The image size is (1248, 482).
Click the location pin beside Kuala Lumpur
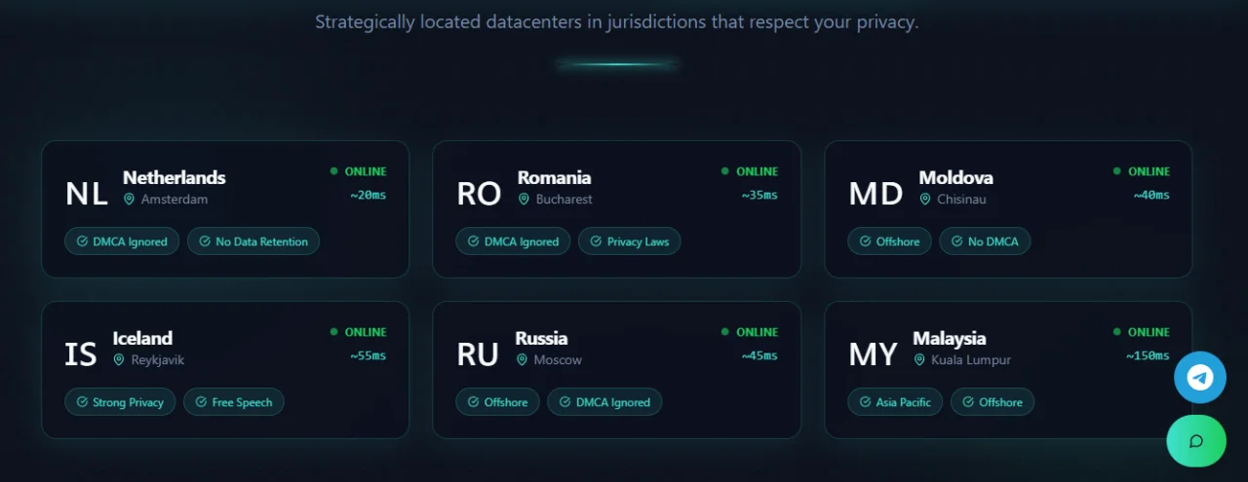tap(918, 359)
